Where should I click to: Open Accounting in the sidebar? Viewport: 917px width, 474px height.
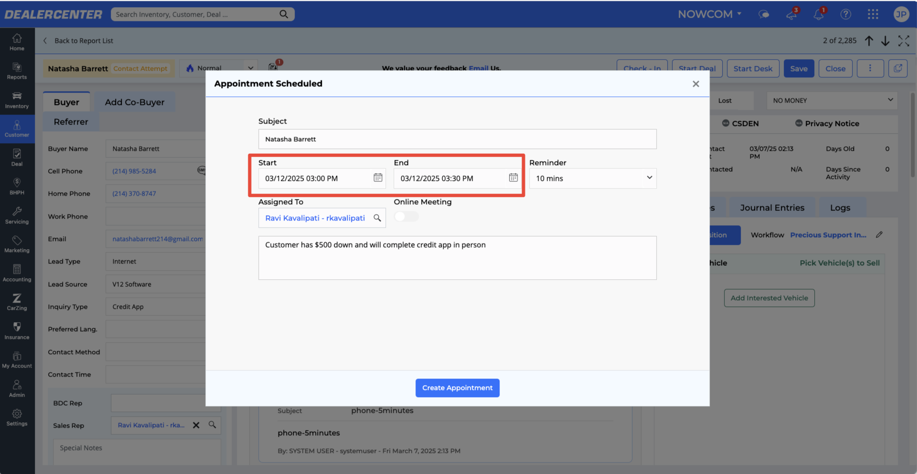[x=17, y=273]
